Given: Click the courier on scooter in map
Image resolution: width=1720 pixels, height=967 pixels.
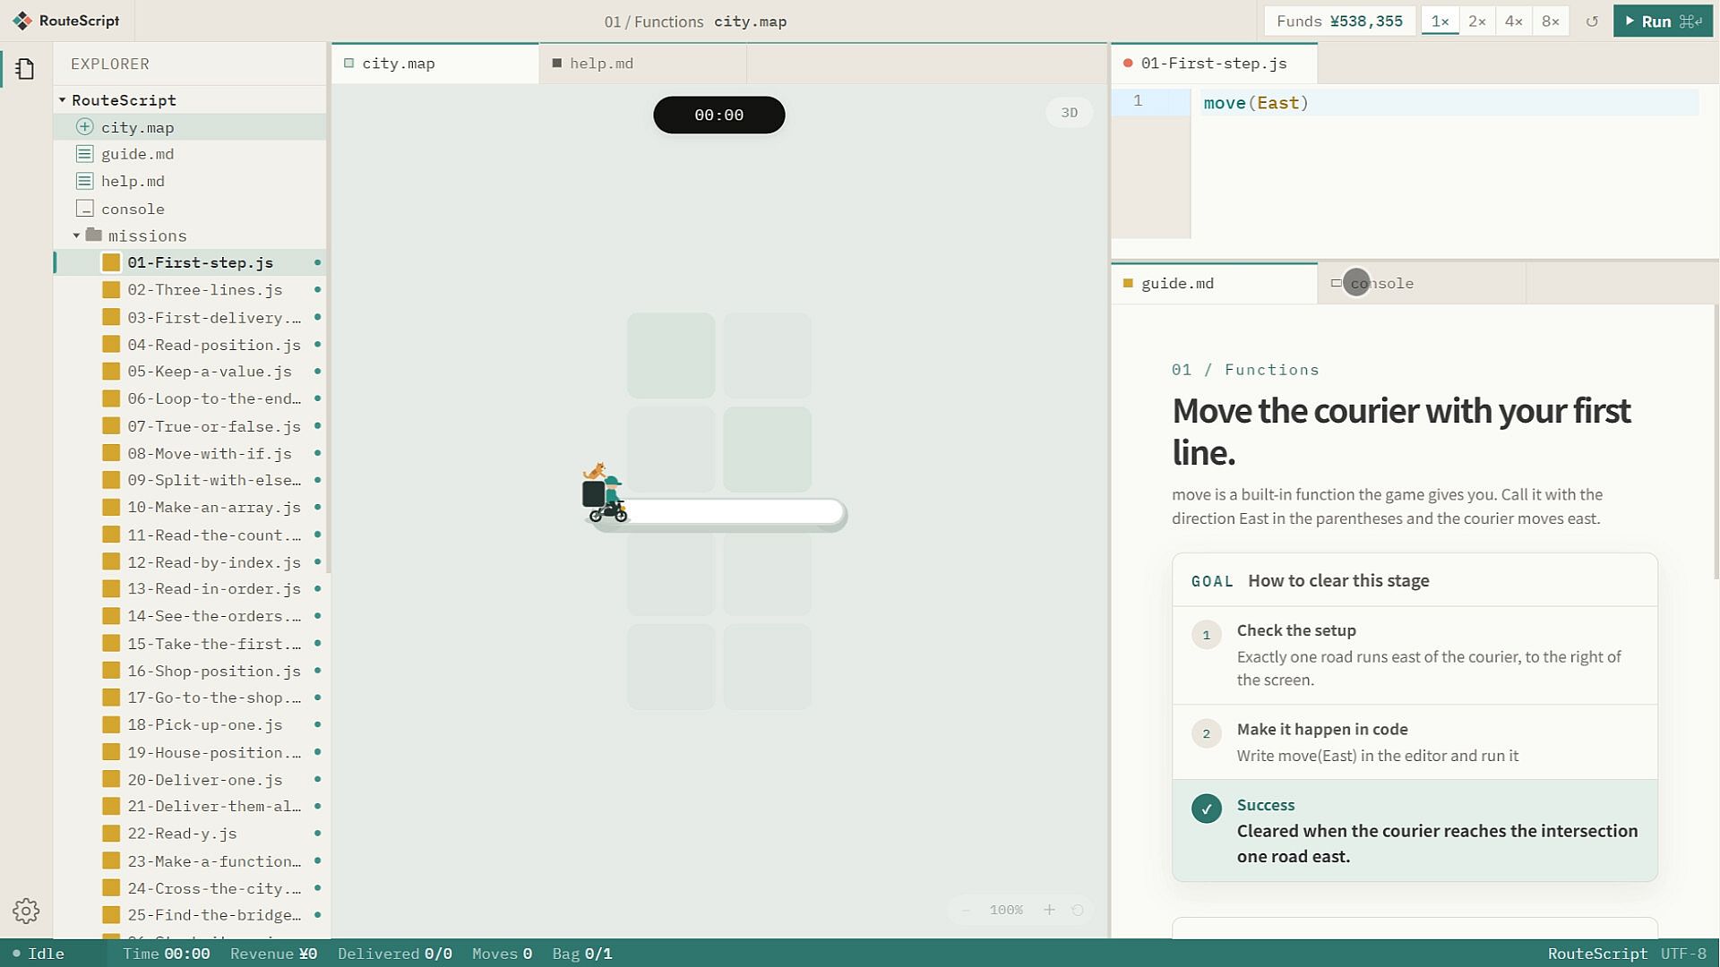Looking at the screenshot, I should tap(606, 493).
